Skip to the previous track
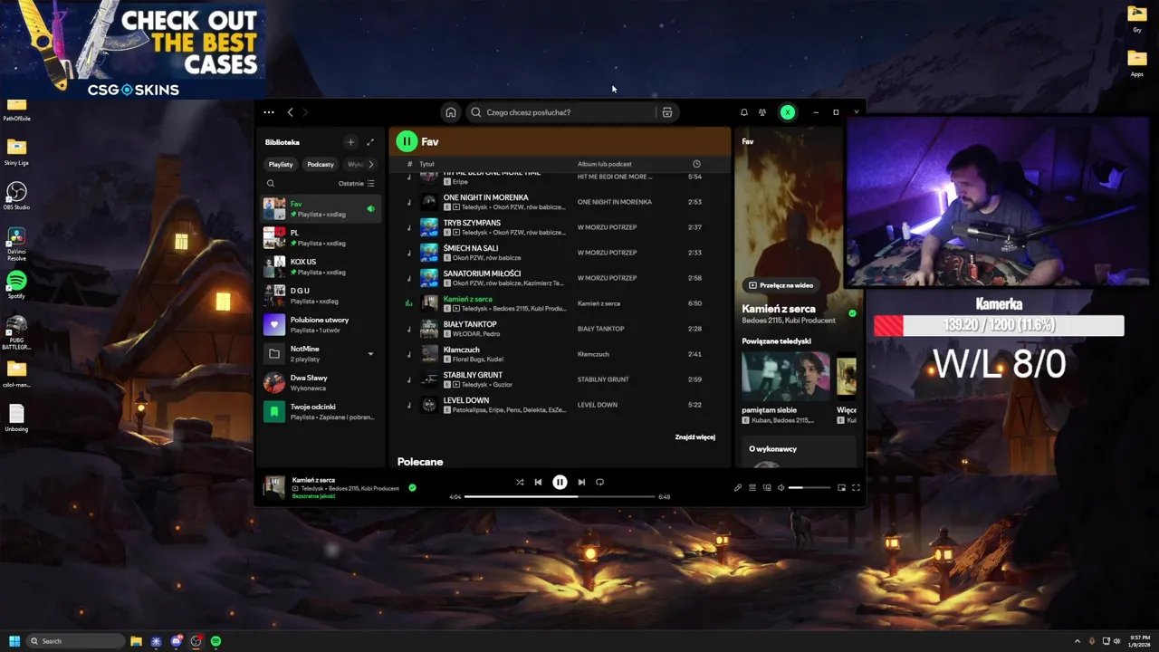The height and width of the screenshot is (652, 1159). tap(538, 482)
